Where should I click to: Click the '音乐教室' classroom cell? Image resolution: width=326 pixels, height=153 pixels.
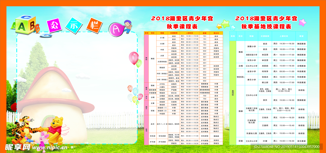pyautogui.click(x=301, y=141)
